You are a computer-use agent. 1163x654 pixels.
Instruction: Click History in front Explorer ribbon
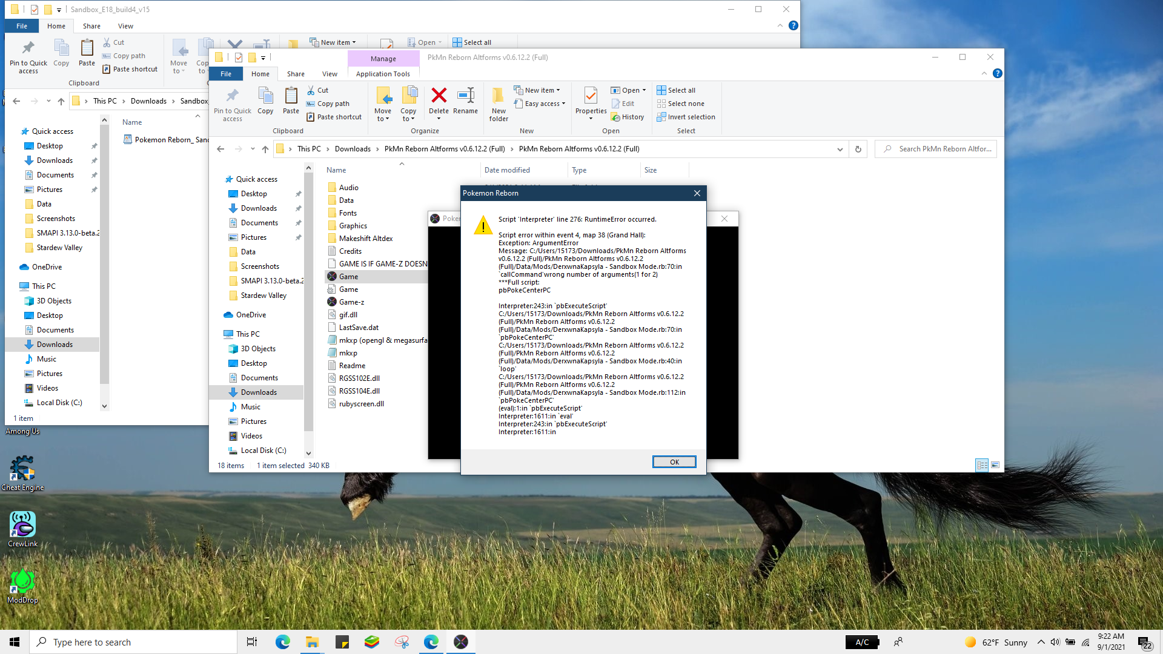628,117
